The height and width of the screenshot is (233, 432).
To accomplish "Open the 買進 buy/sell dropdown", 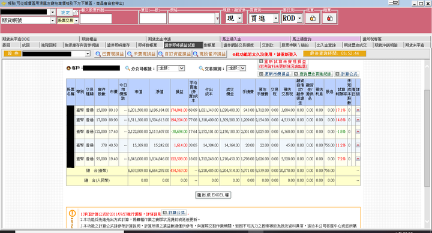I will 275,19.
